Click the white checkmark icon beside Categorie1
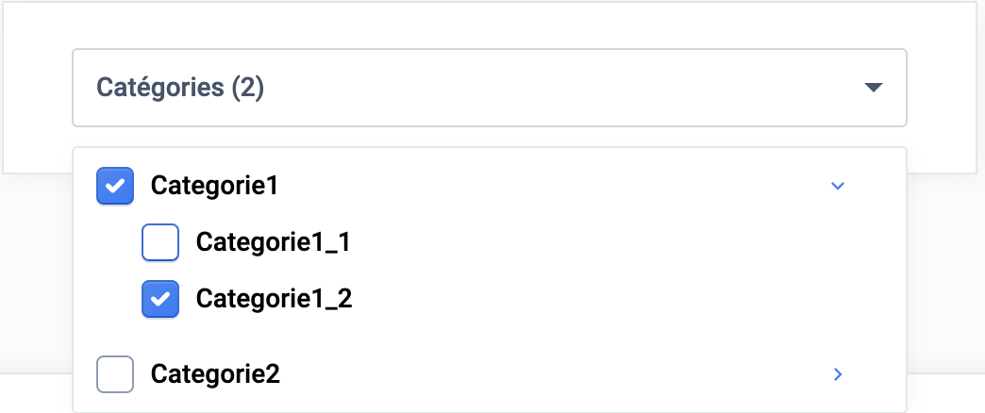 click(x=115, y=186)
